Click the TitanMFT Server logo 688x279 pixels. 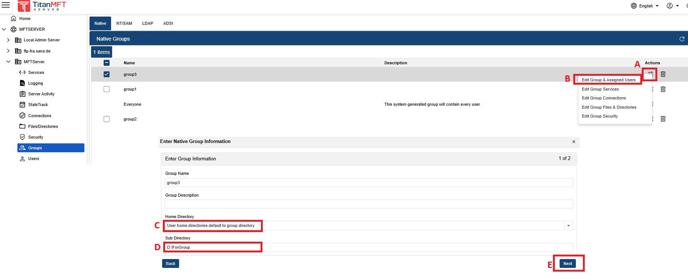point(42,6)
